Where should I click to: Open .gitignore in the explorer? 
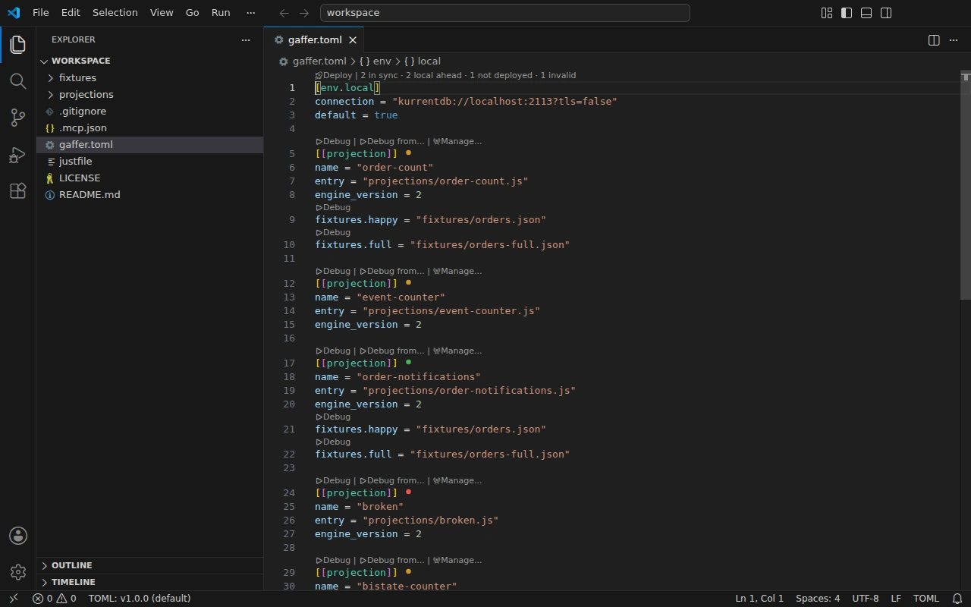coord(150,111)
